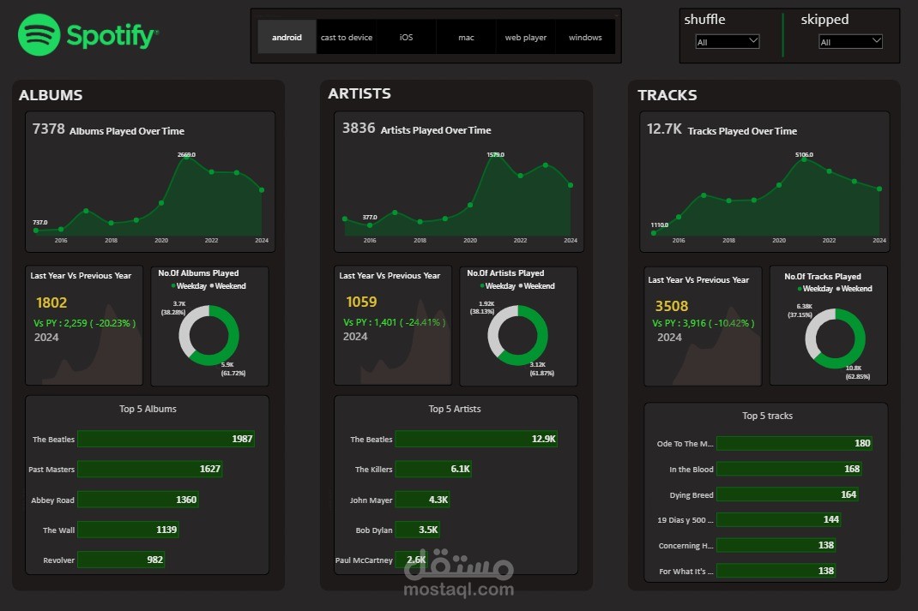Select the mac platform filter
This screenshot has height=611, width=918.
(x=466, y=37)
